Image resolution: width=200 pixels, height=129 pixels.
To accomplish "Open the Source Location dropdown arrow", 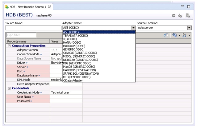I will click(x=190, y=28).
